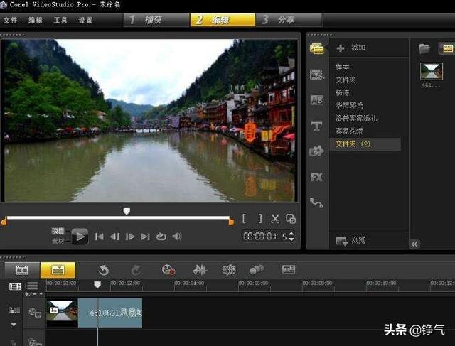Viewport: 455px width, 346px height.
Task: Collapse library panel with double chevron
Action: pos(415,244)
